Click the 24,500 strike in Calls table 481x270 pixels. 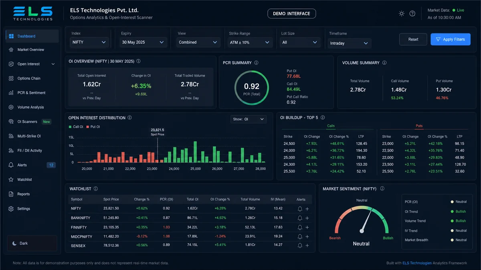point(289,144)
